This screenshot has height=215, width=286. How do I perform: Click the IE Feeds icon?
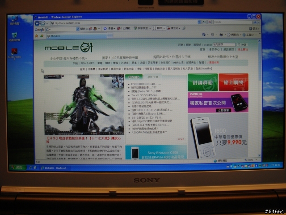coord(212,34)
